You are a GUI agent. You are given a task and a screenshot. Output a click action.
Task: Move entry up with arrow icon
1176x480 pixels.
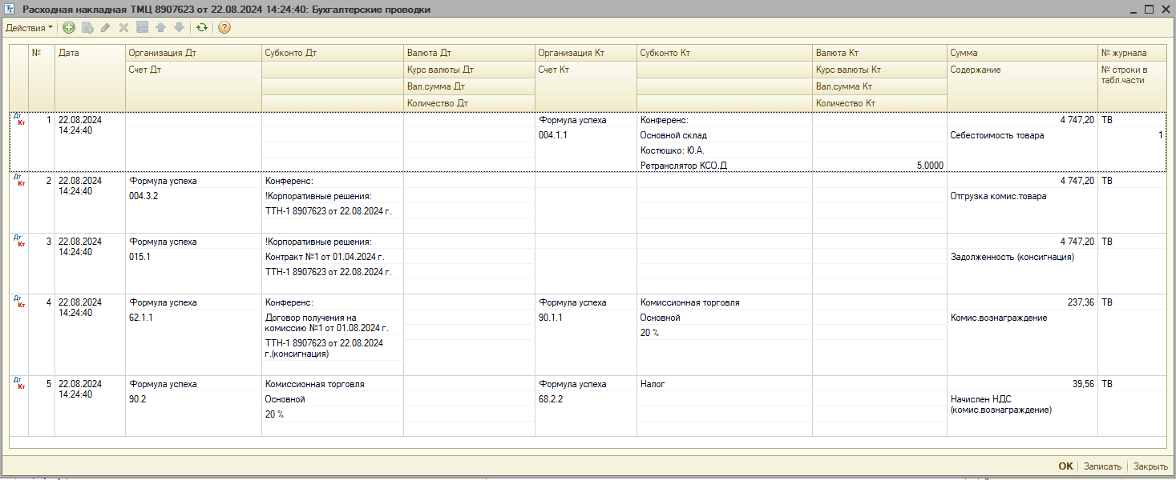pyautogui.click(x=160, y=27)
